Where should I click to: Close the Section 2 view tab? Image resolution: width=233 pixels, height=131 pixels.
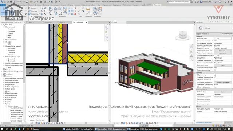(x=87, y=23)
